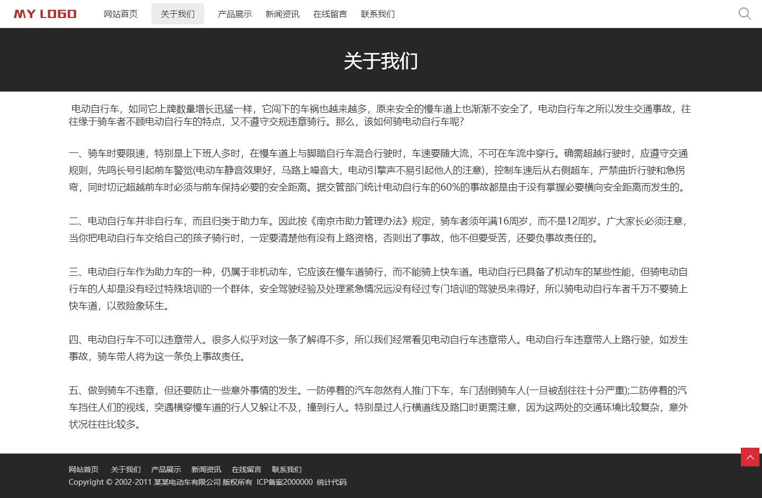Viewport: 762px width, 498px height.
Task: Click the MY LOGO site logo
Action: point(45,14)
